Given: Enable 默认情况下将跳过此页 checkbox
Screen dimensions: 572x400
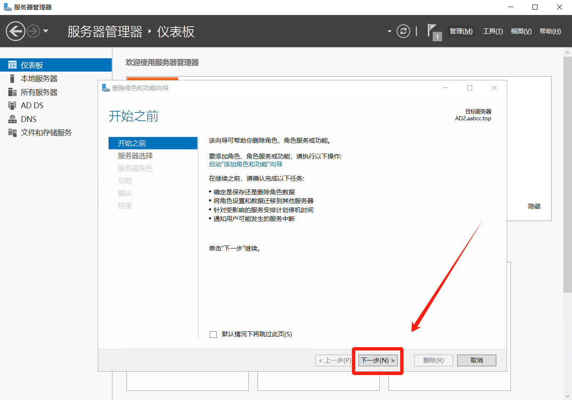Looking at the screenshot, I should 213,335.
